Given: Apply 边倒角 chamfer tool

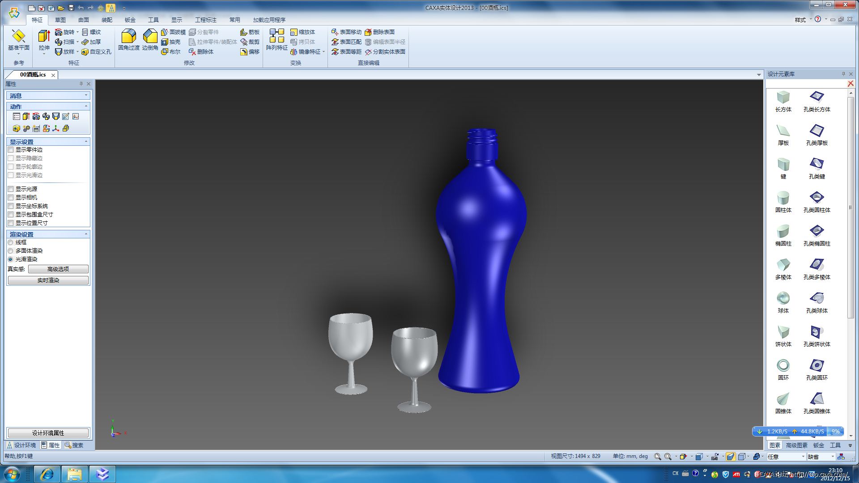Looking at the screenshot, I should coord(150,40).
